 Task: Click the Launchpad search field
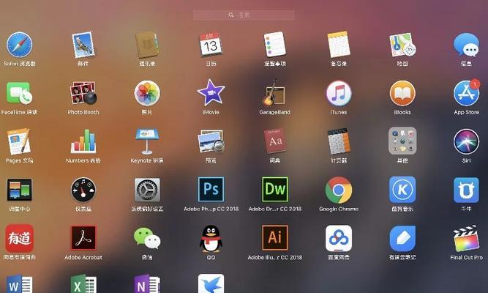click(x=244, y=15)
